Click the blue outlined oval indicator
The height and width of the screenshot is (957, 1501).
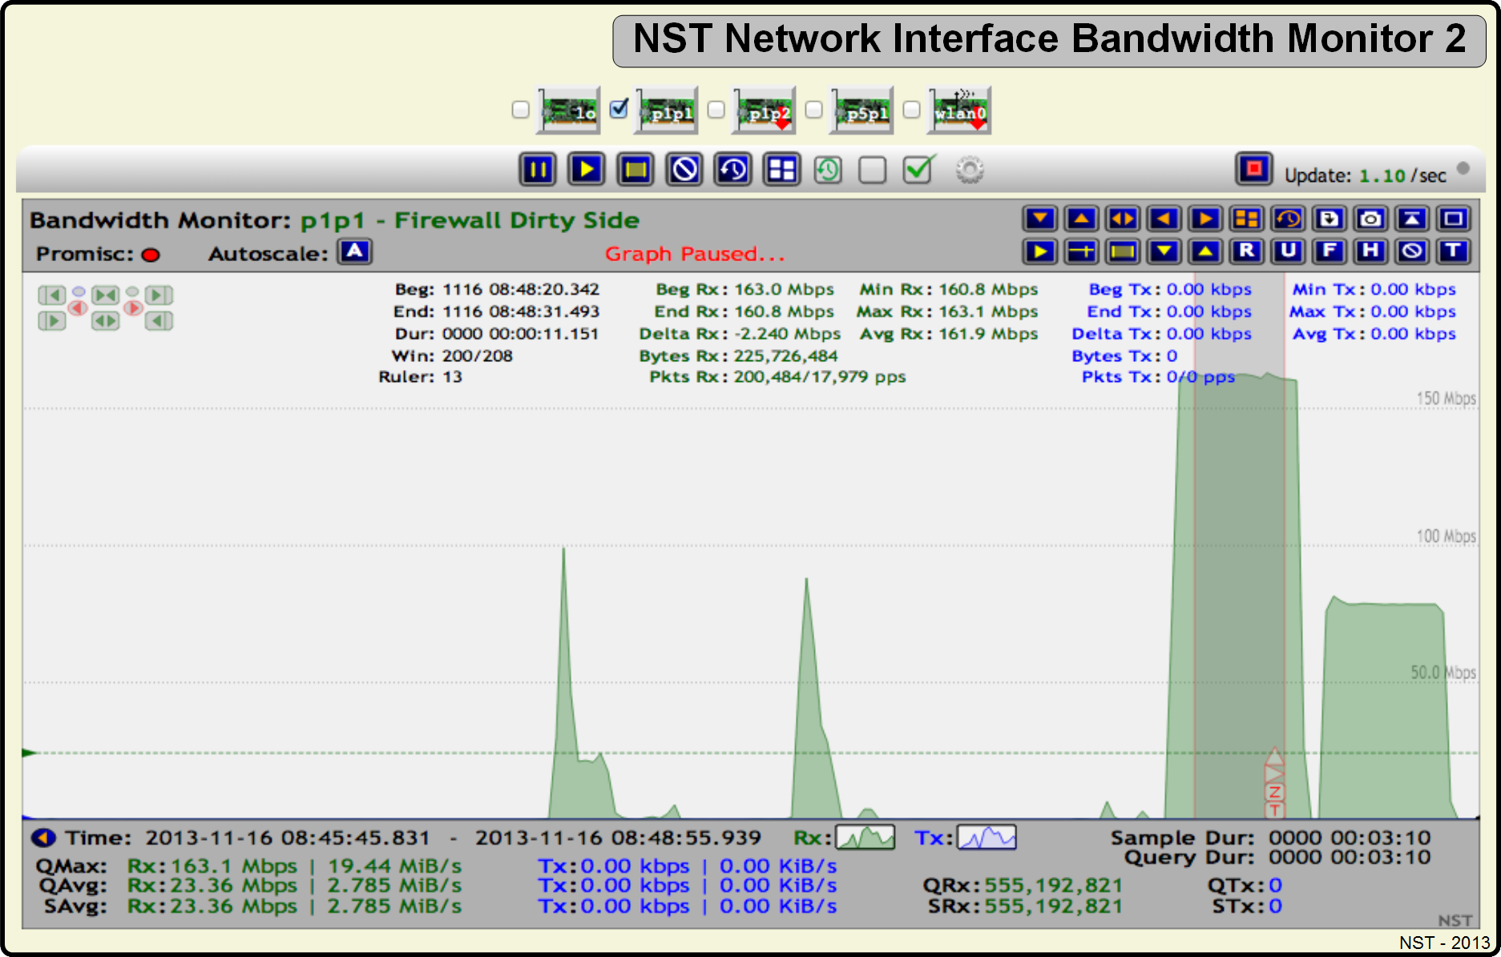pyautogui.click(x=79, y=292)
